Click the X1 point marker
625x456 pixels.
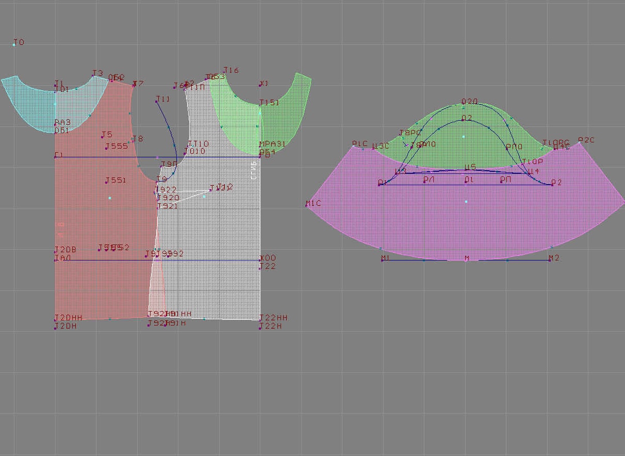[x=260, y=86]
